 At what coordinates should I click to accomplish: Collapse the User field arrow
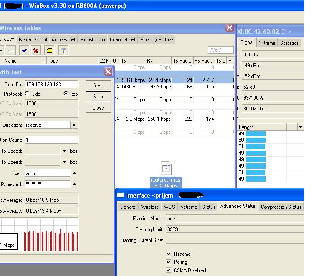pos(74,173)
